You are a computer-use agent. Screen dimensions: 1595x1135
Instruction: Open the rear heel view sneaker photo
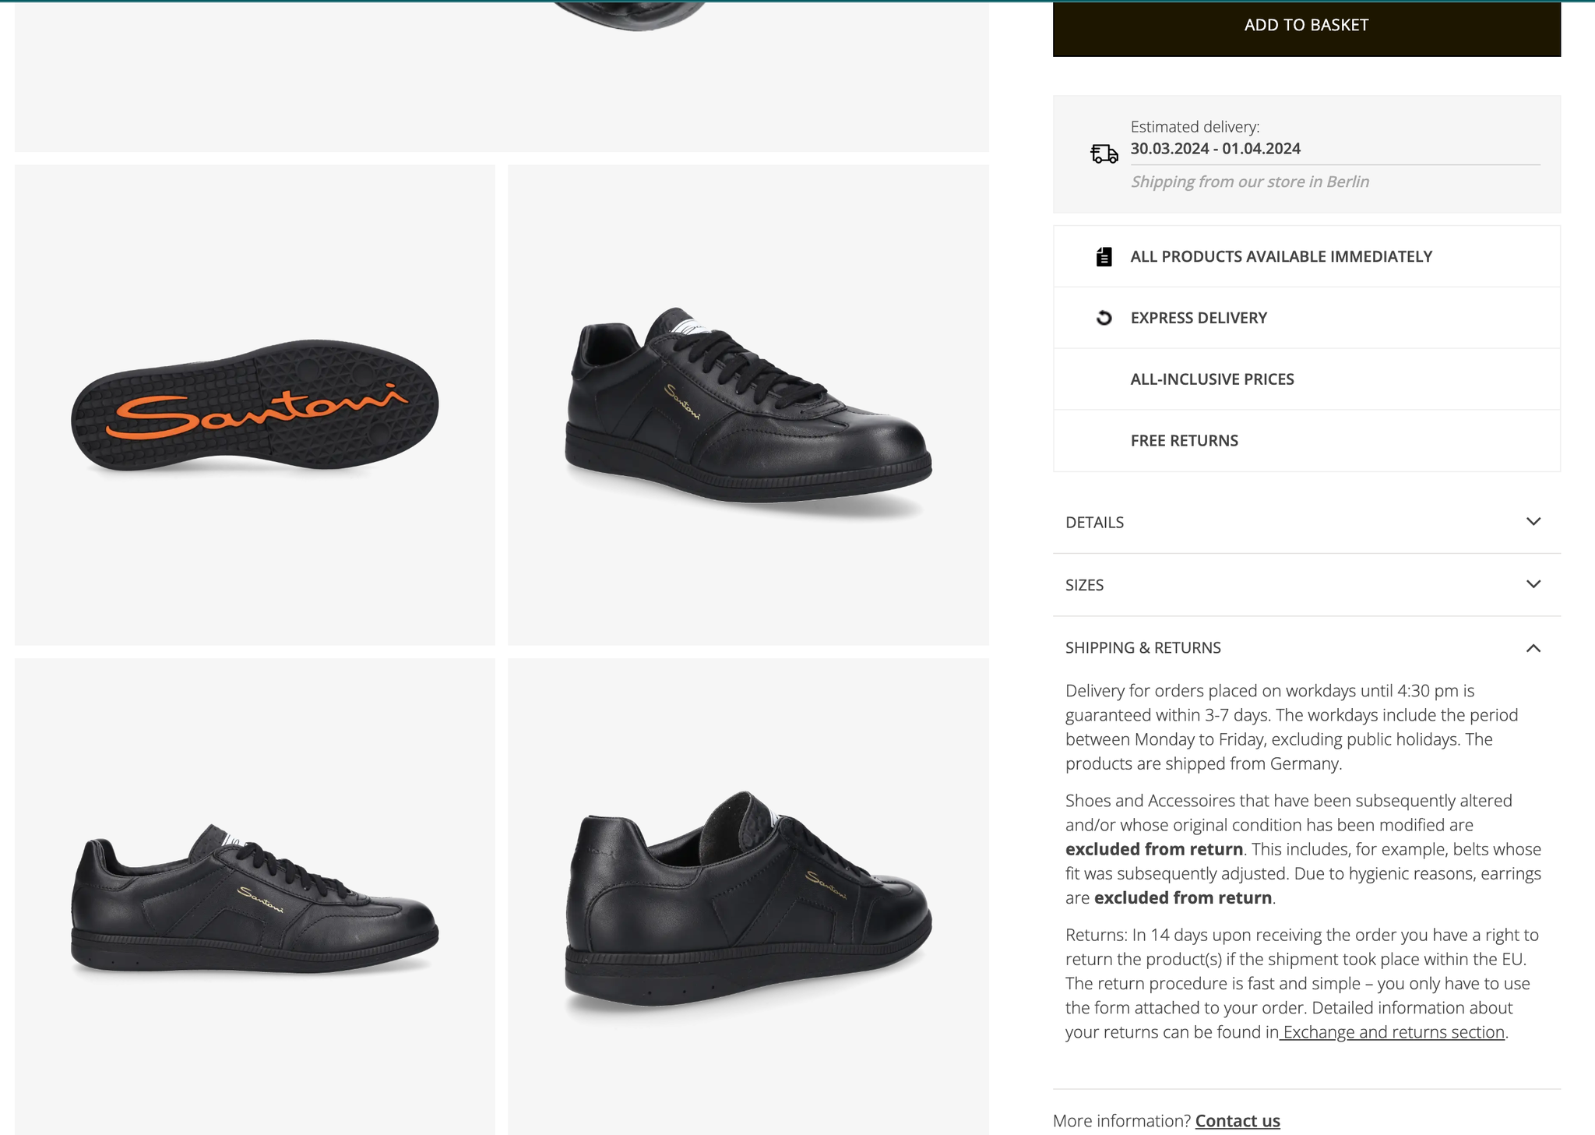(748, 896)
